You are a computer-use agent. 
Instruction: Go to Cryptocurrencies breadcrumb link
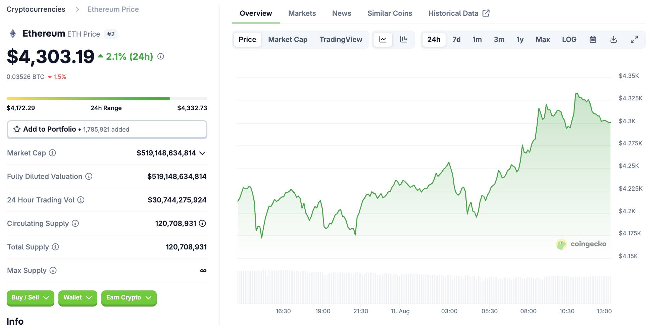pyautogui.click(x=36, y=9)
